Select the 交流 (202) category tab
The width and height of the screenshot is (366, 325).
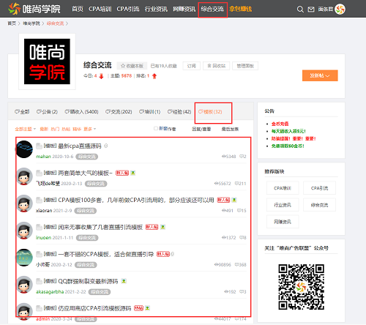(119, 112)
